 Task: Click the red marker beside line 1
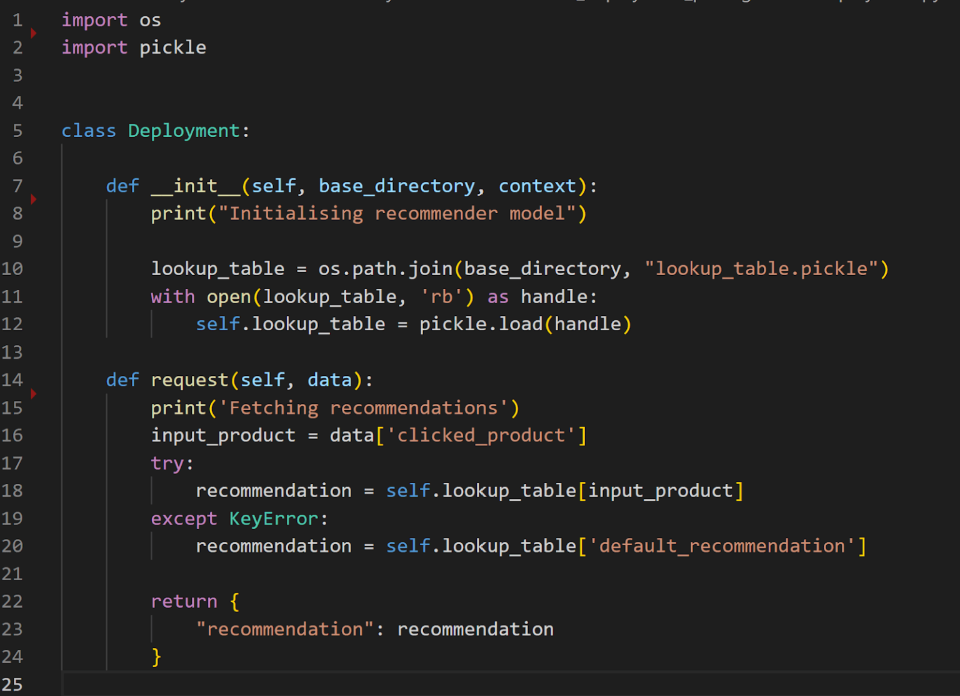tap(34, 33)
